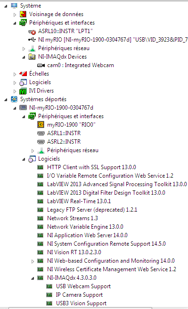Expand remote Périphériques réseau under myRIO

[x=33, y=151]
